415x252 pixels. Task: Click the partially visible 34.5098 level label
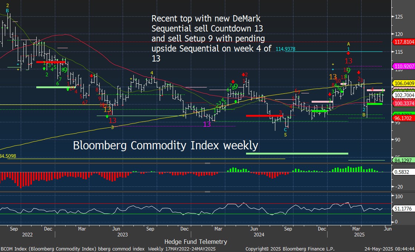8,156
